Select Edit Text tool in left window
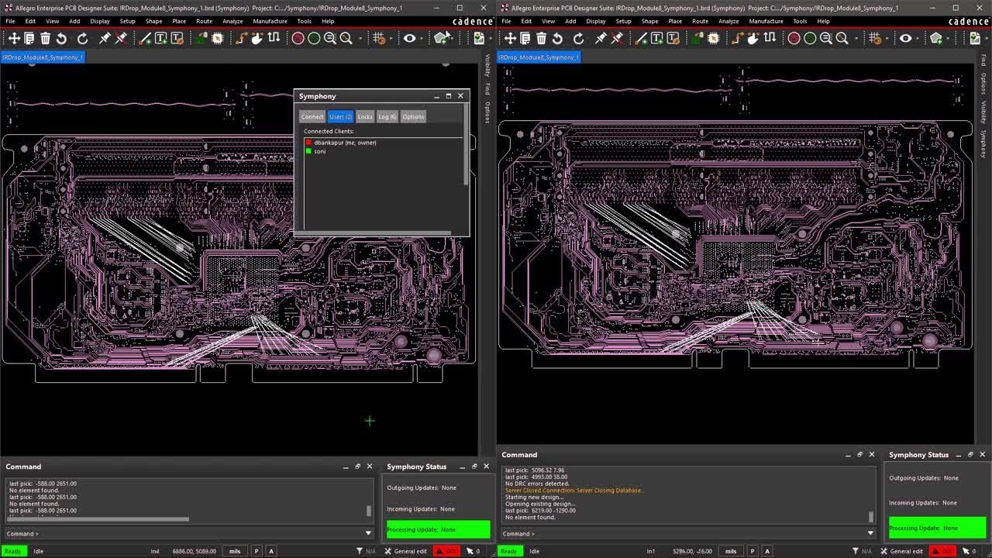The height and width of the screenshot is (558, 992). click(177, 38)
